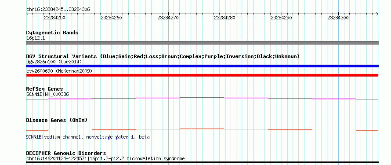
Task: Open the SCNN1B|NM_000336 gene label
Action: click(x=47, y=94)
